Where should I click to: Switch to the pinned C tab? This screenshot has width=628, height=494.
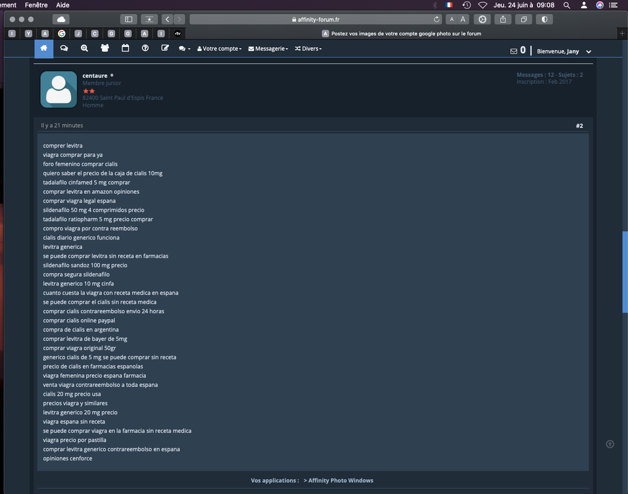coord(95,33)
